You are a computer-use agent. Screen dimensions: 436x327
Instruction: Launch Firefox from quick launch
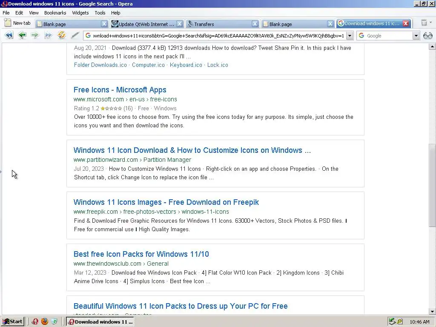click(44, 322)
